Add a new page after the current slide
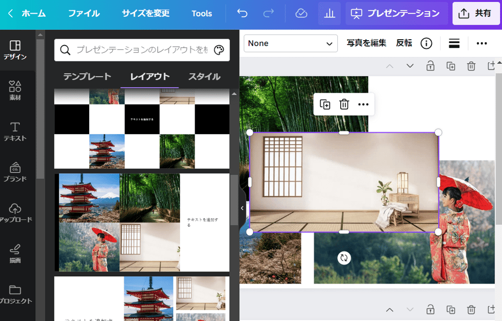The width and height of the screenshot is (502, 321). pyautogui.click(x=491, y=66)
